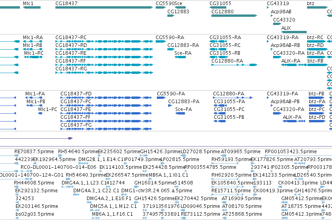Screen dimensions: 332x220
Task: Click EST label RH54640.5prime
Action: coord(78,152)
